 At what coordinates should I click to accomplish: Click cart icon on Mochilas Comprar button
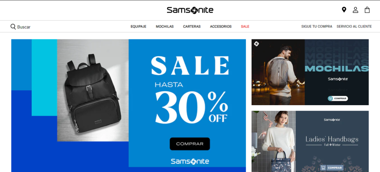coord(330,98)
